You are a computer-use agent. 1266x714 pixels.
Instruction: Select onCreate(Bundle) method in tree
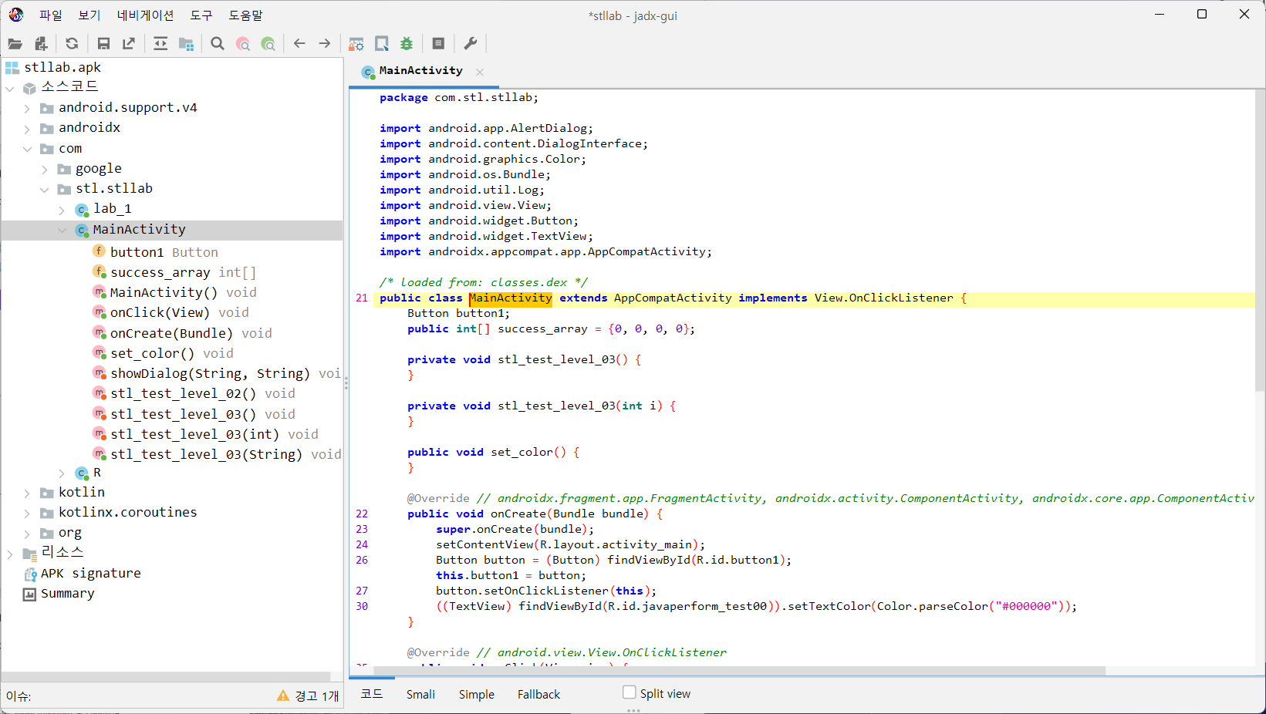pos(171,333)
